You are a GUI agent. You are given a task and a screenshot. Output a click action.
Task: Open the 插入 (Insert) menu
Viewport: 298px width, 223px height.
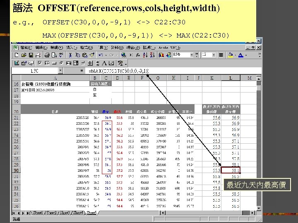(x=72, y=47)
